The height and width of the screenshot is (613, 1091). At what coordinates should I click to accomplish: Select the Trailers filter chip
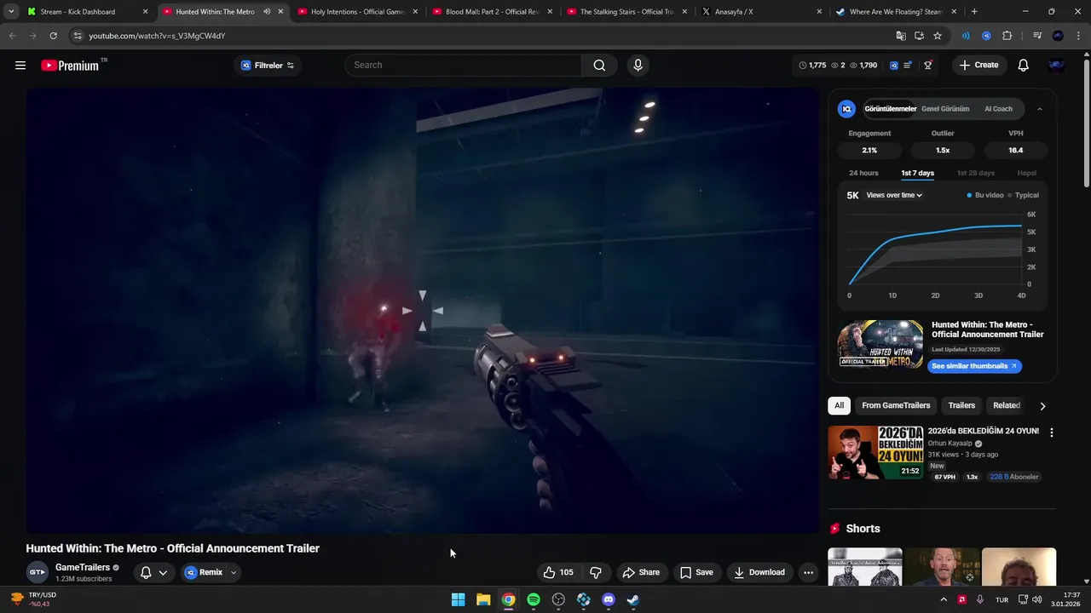point(961,405)
